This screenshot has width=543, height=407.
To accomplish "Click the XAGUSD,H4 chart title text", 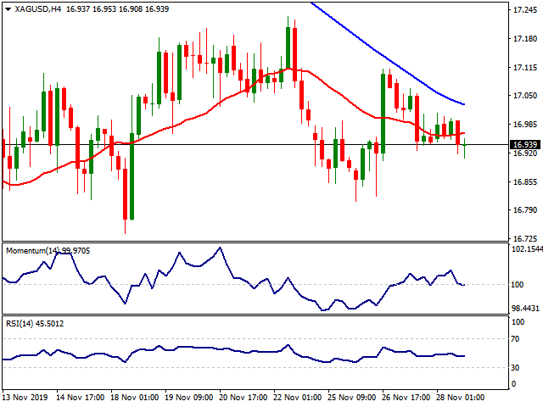I will coord(38,9).
